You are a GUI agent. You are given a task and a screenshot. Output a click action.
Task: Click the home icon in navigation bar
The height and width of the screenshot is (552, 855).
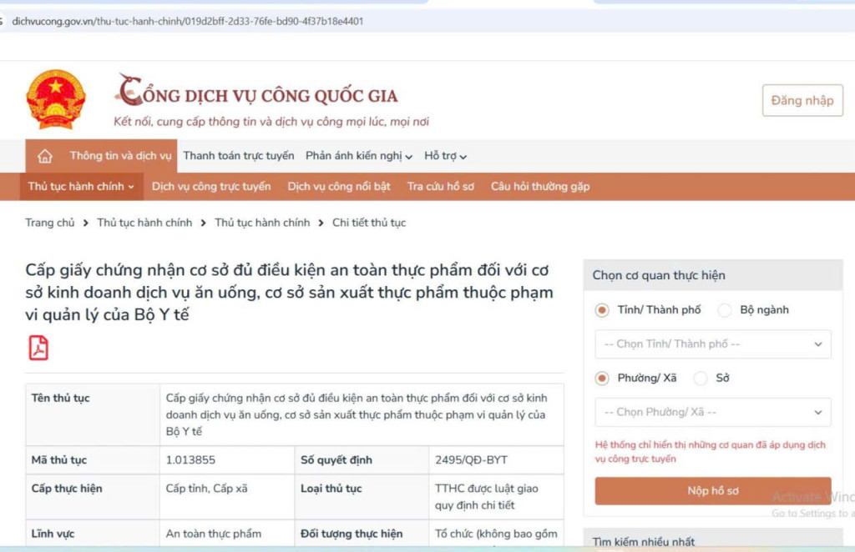click(45, 156)
